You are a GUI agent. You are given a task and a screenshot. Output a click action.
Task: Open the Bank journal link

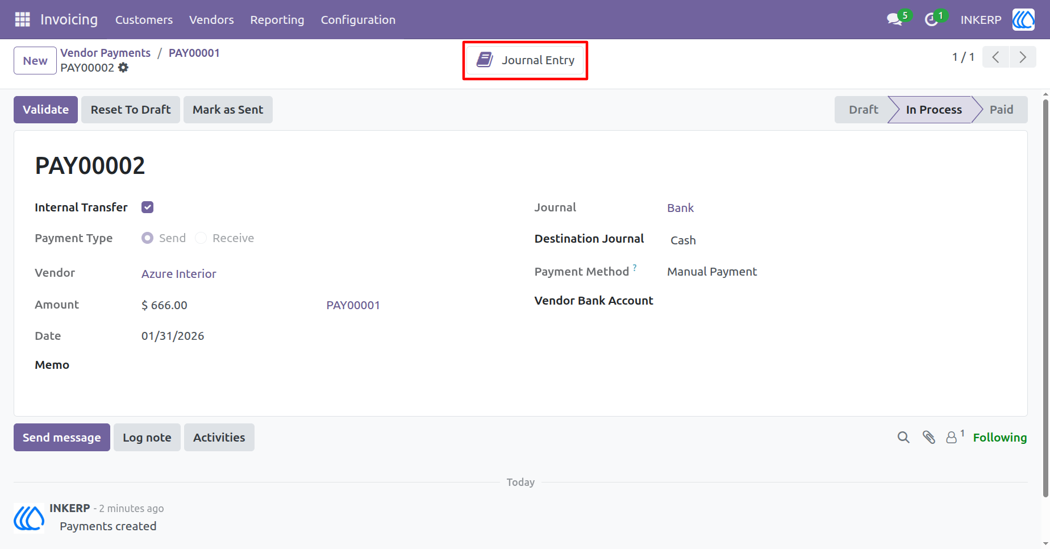pos(680,208)
